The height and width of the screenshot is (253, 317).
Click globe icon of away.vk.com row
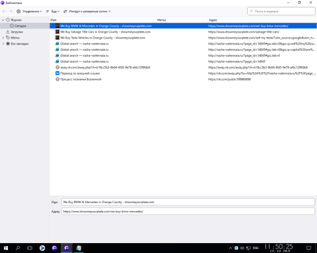pos(57,67)
